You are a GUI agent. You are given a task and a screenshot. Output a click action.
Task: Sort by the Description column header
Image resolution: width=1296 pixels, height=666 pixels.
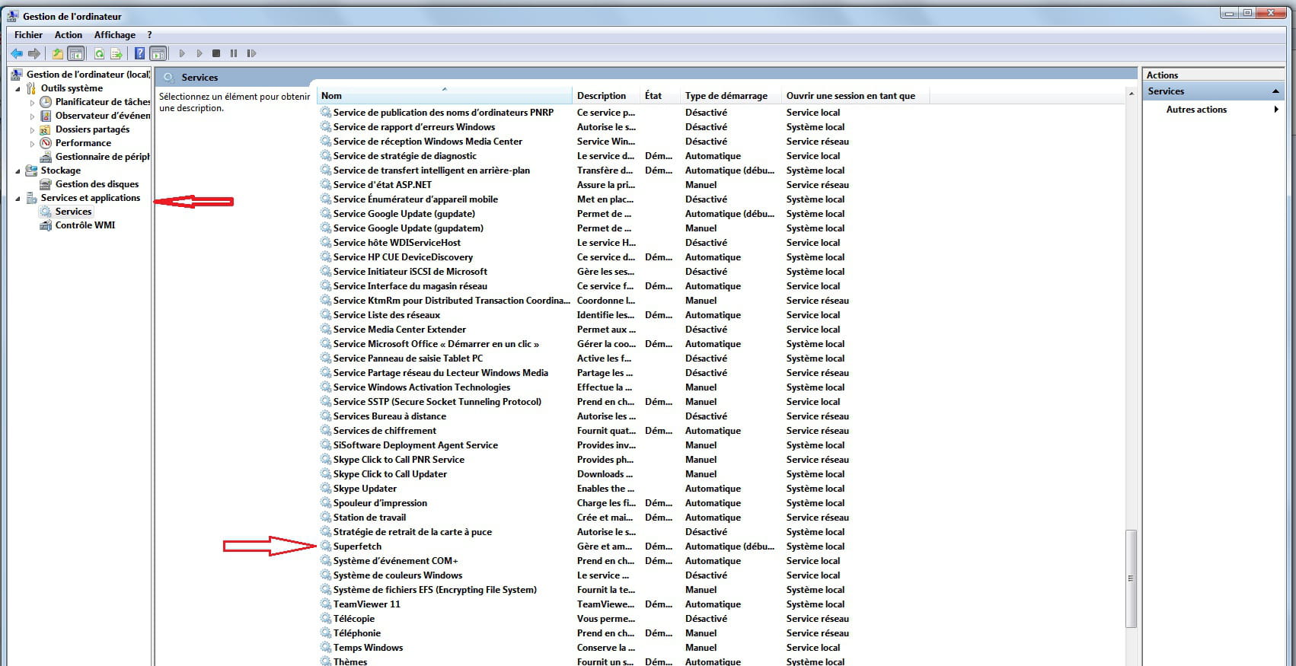607,96
